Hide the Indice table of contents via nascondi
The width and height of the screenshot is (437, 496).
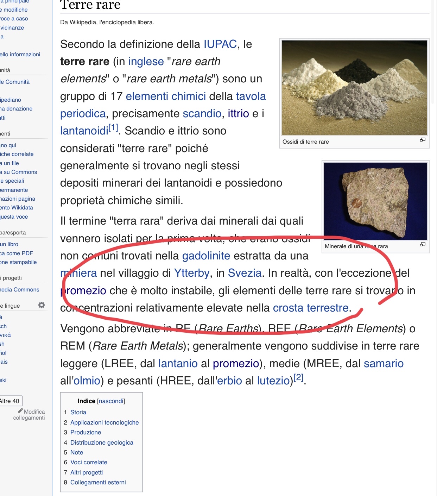(x=111, y=401)
